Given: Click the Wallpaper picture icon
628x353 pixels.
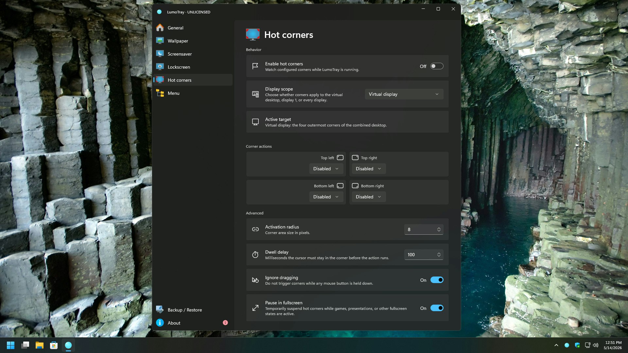Looking at the screenshot, I should (x=160, y=41).
